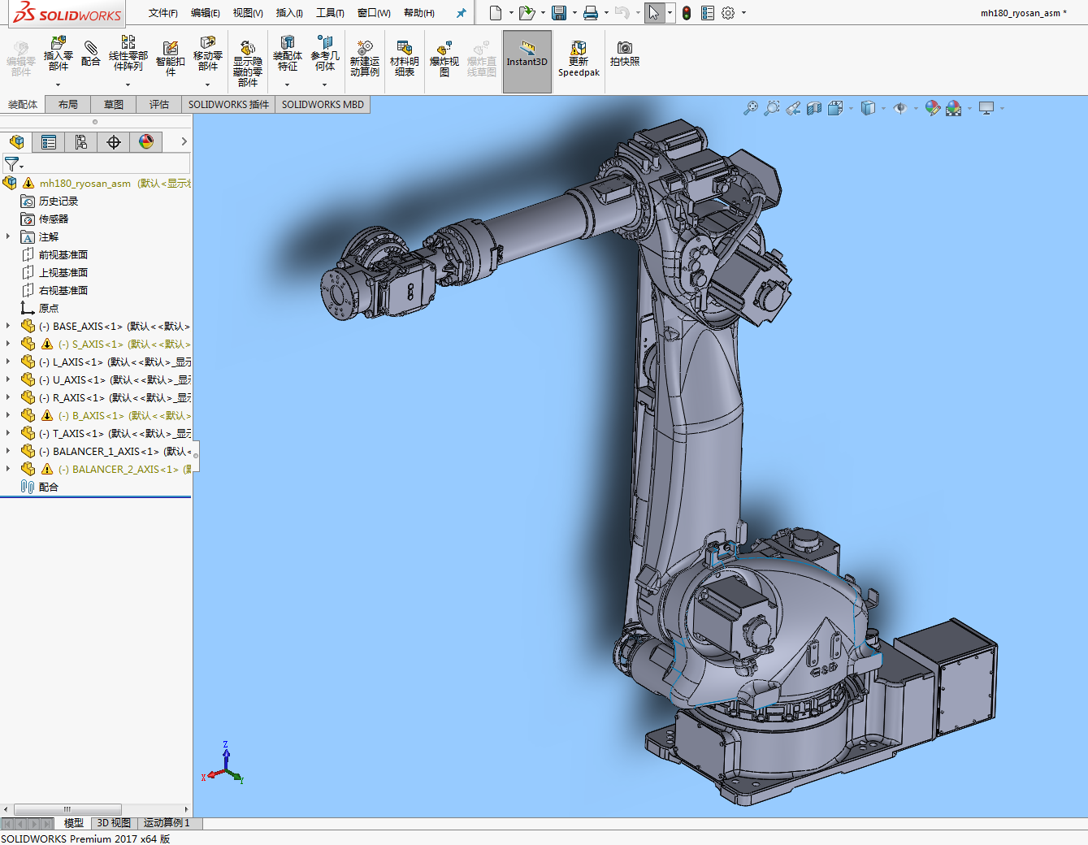Open the DisplayManager color wheel tab
Screen dimensions: 1088x845
coord(146,142)
